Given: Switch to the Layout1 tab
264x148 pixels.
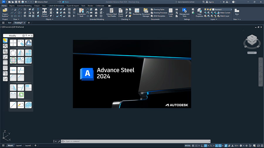Looking at the screenshot, I should click(x=19, y=145).
